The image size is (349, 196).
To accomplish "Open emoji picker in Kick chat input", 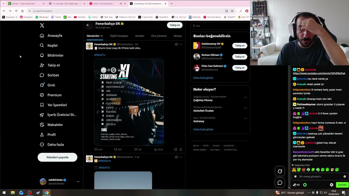I will coord(345,177).
